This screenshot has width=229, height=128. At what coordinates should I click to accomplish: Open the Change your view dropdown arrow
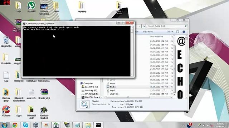(x=172, y=32)
